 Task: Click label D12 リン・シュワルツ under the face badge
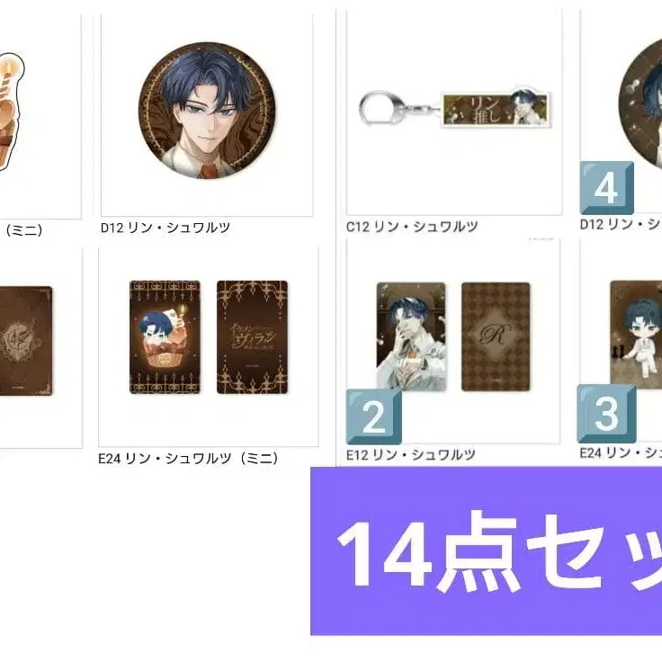click(165, 228)
